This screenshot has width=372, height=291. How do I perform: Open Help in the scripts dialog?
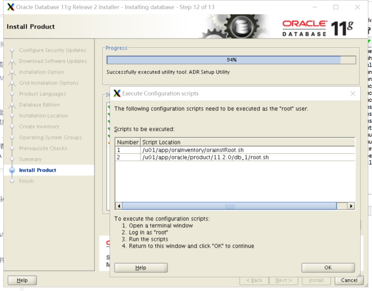click(141, 267)
